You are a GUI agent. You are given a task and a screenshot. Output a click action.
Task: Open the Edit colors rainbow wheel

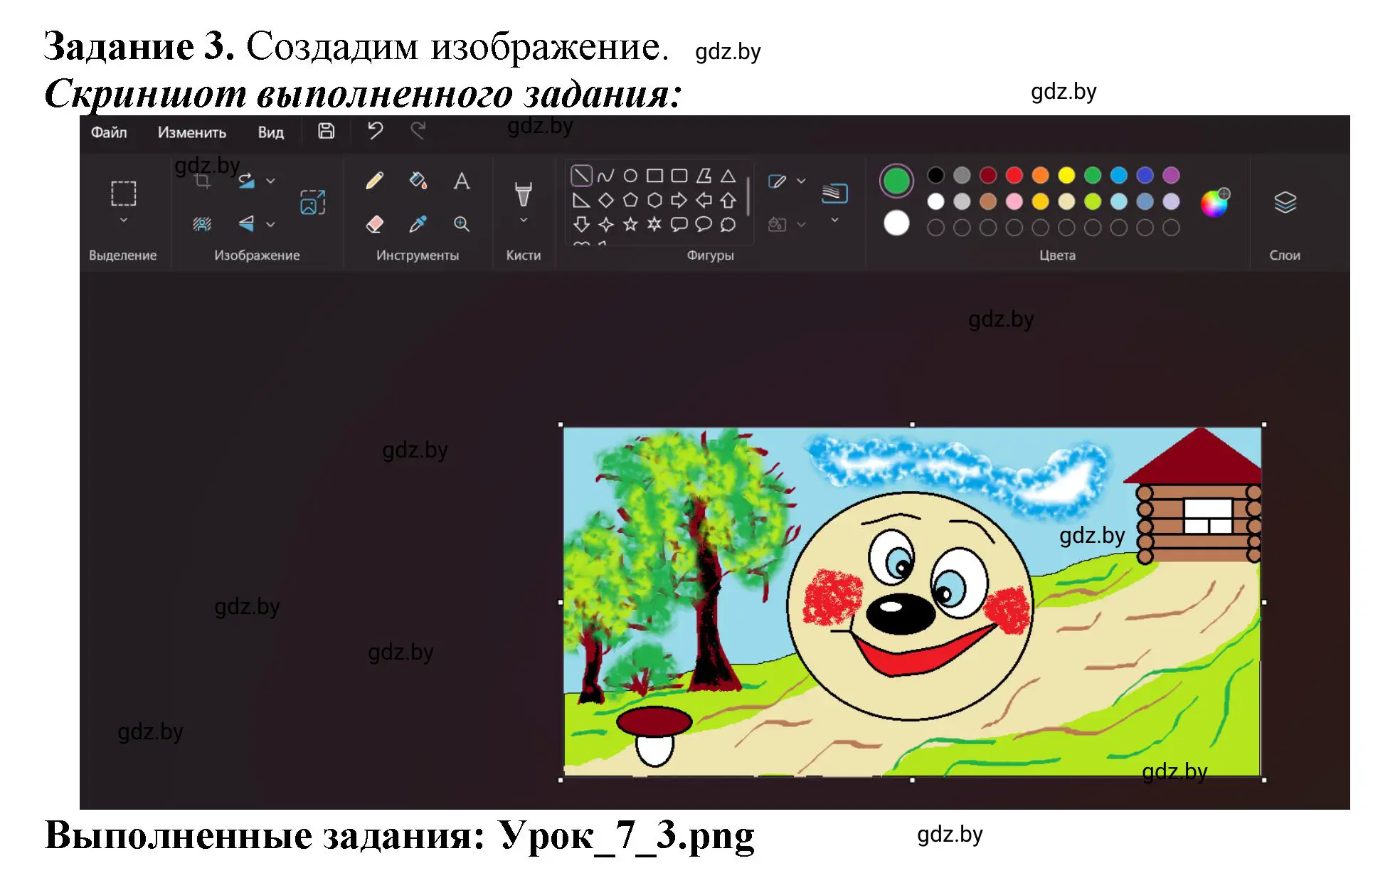(1215, 203)
